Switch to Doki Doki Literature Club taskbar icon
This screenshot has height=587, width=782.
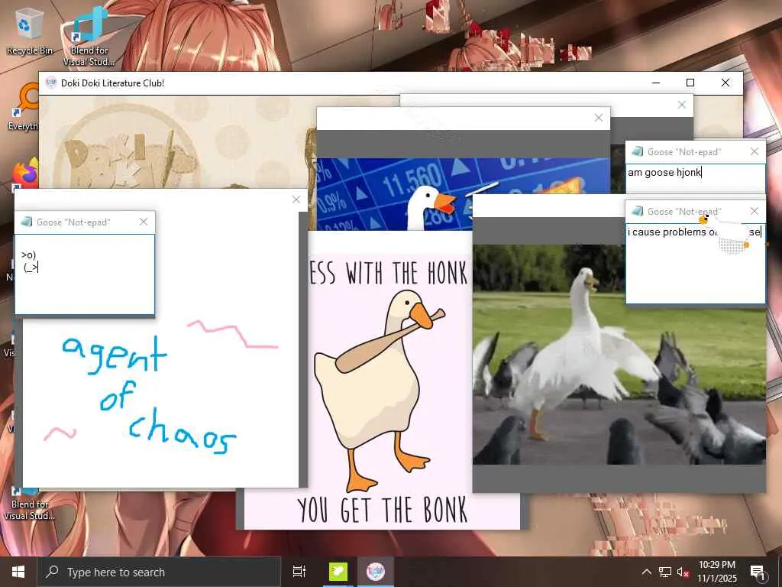(x=376, y=572)
